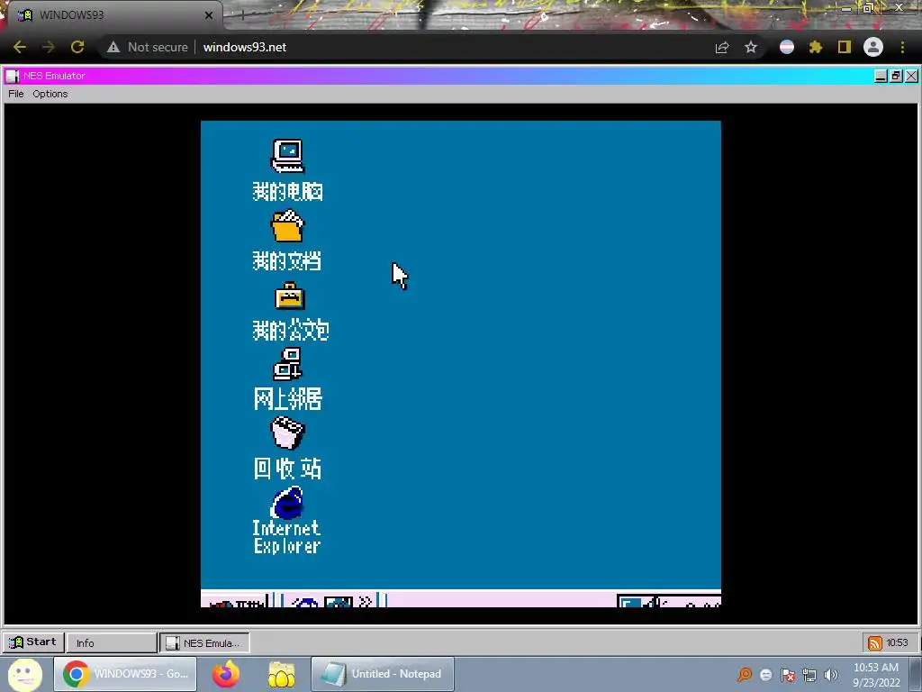Screen dimensions: 922x692
Task: Click the RSS feed tray icon
Action: (875, 642)
